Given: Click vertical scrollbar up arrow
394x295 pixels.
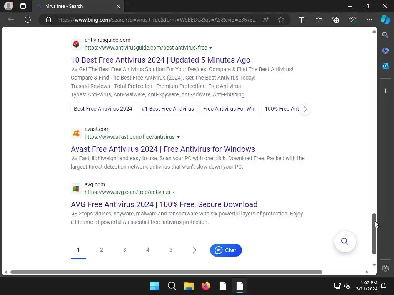Looking at the screenshot, I should [374, 31].
